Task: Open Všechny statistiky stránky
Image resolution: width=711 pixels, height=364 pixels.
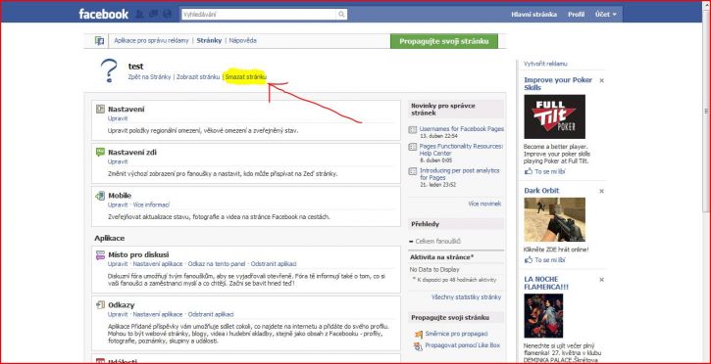Action: click(466, 297)
